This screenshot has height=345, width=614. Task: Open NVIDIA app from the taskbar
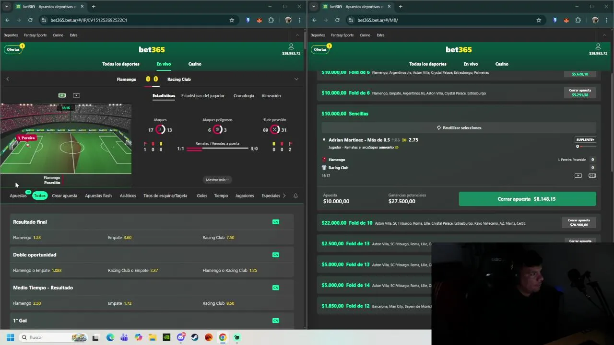[x=166, y=337]
